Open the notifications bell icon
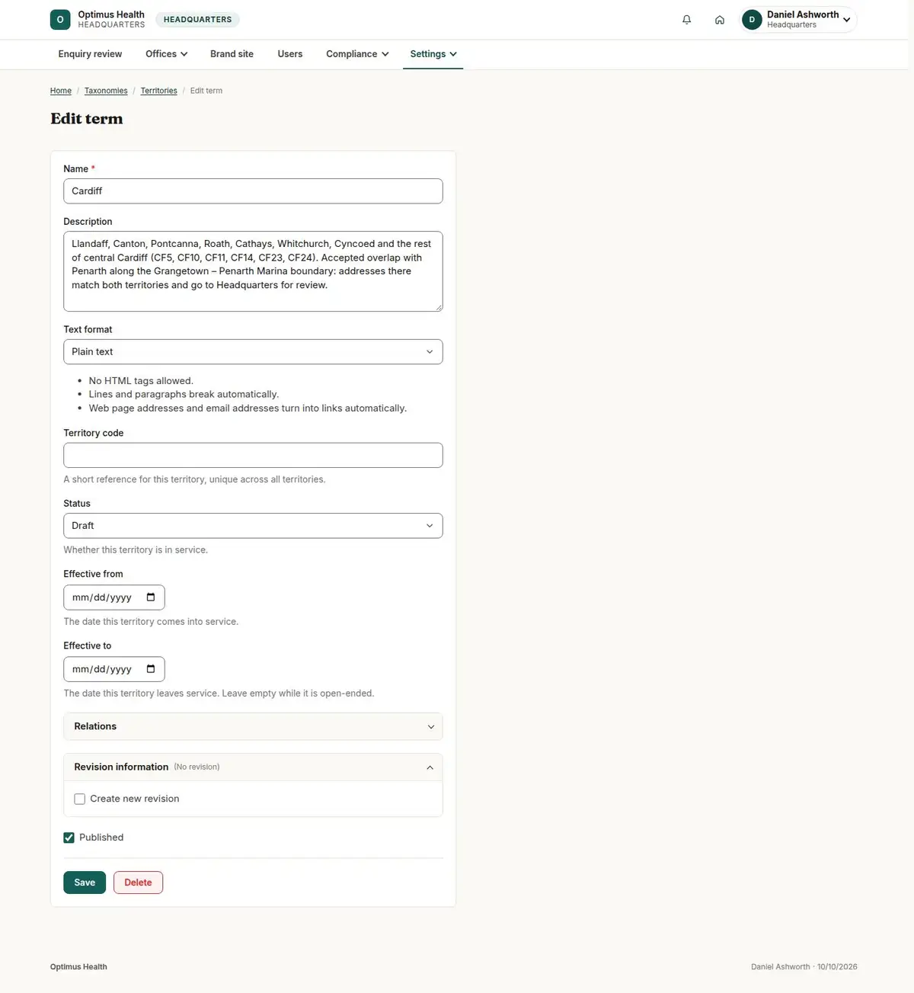 pyautogui.click(x=686, y=20)
